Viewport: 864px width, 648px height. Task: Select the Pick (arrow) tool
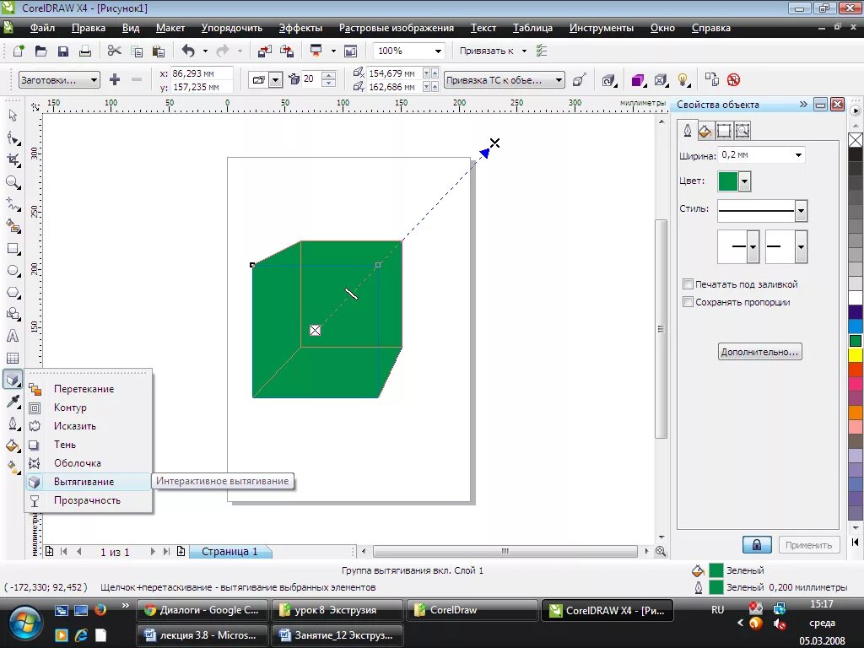(13, 115)
